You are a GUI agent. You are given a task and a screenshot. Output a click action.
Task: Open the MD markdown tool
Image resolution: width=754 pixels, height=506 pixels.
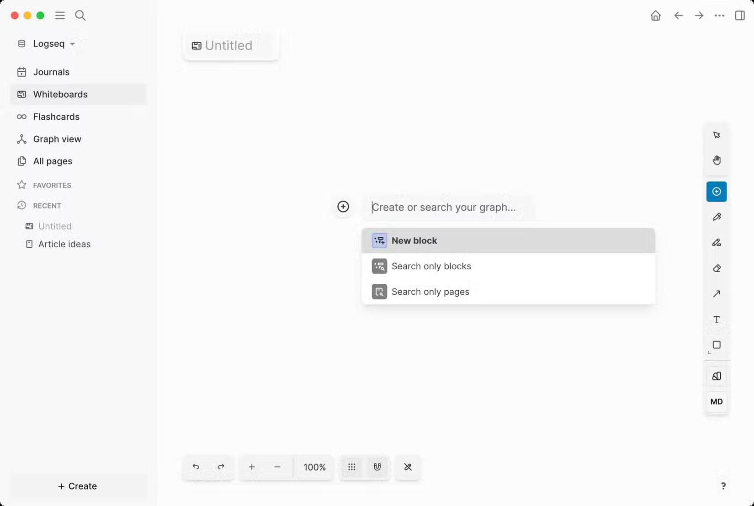[x=716, y=402]
